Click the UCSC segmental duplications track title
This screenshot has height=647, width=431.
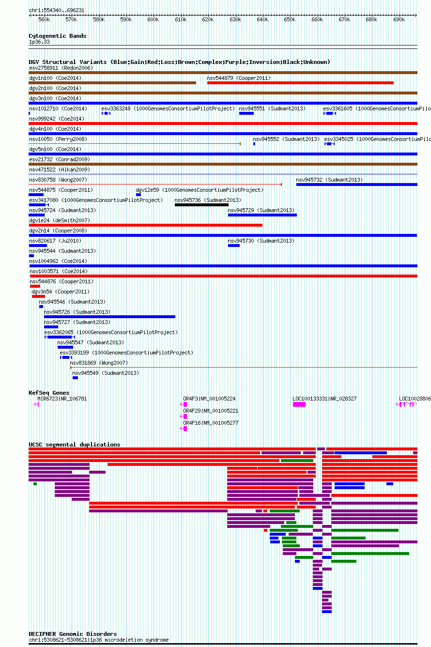(74, 445)
